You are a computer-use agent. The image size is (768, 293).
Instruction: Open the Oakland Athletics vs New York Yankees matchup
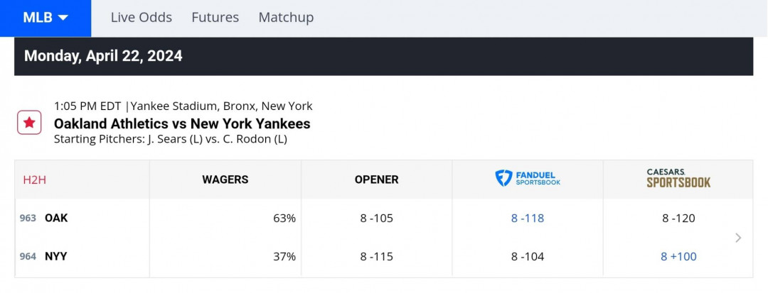coord(182,123)
